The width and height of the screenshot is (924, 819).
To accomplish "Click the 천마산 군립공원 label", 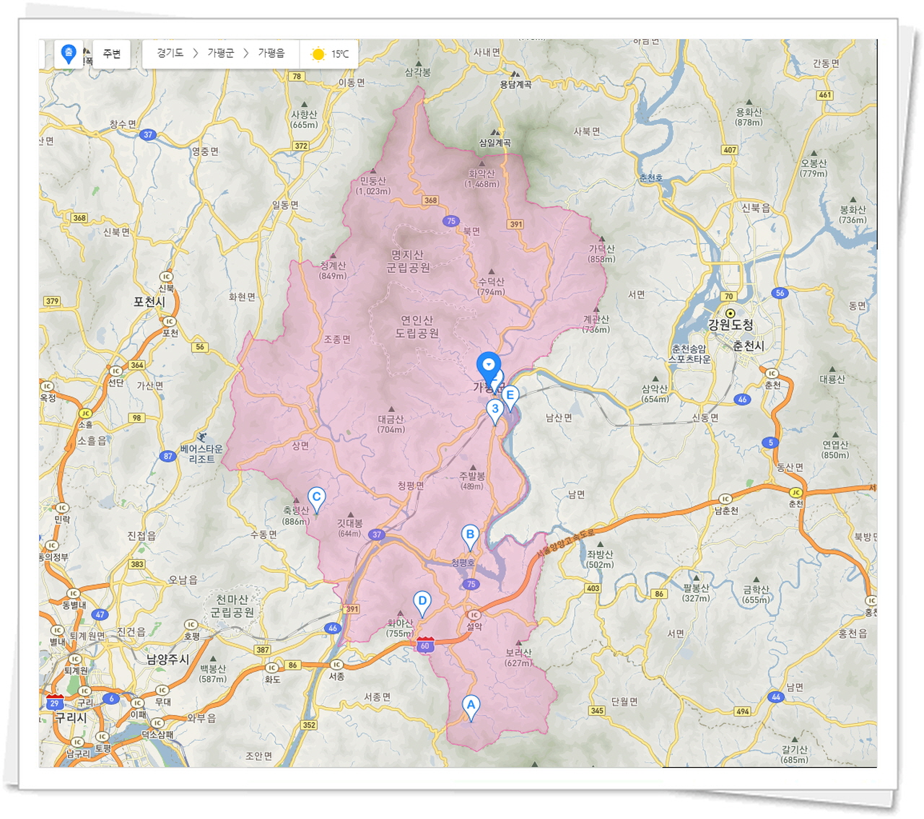I will click(x=232, y=605).
